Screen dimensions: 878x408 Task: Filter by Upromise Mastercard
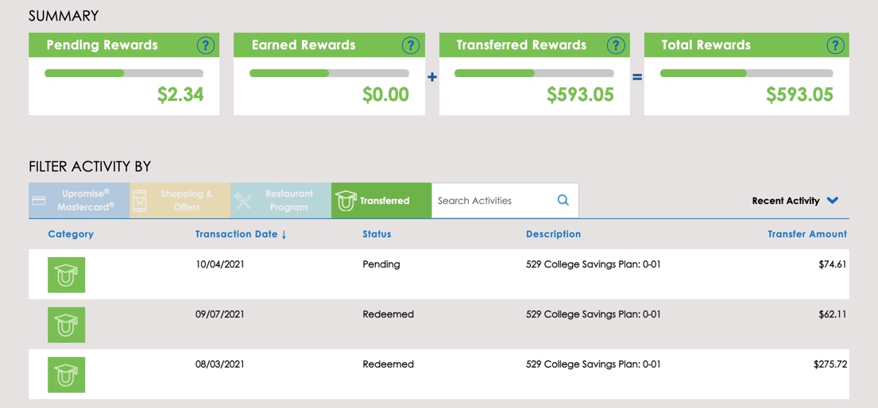click(x=79, y=201)
